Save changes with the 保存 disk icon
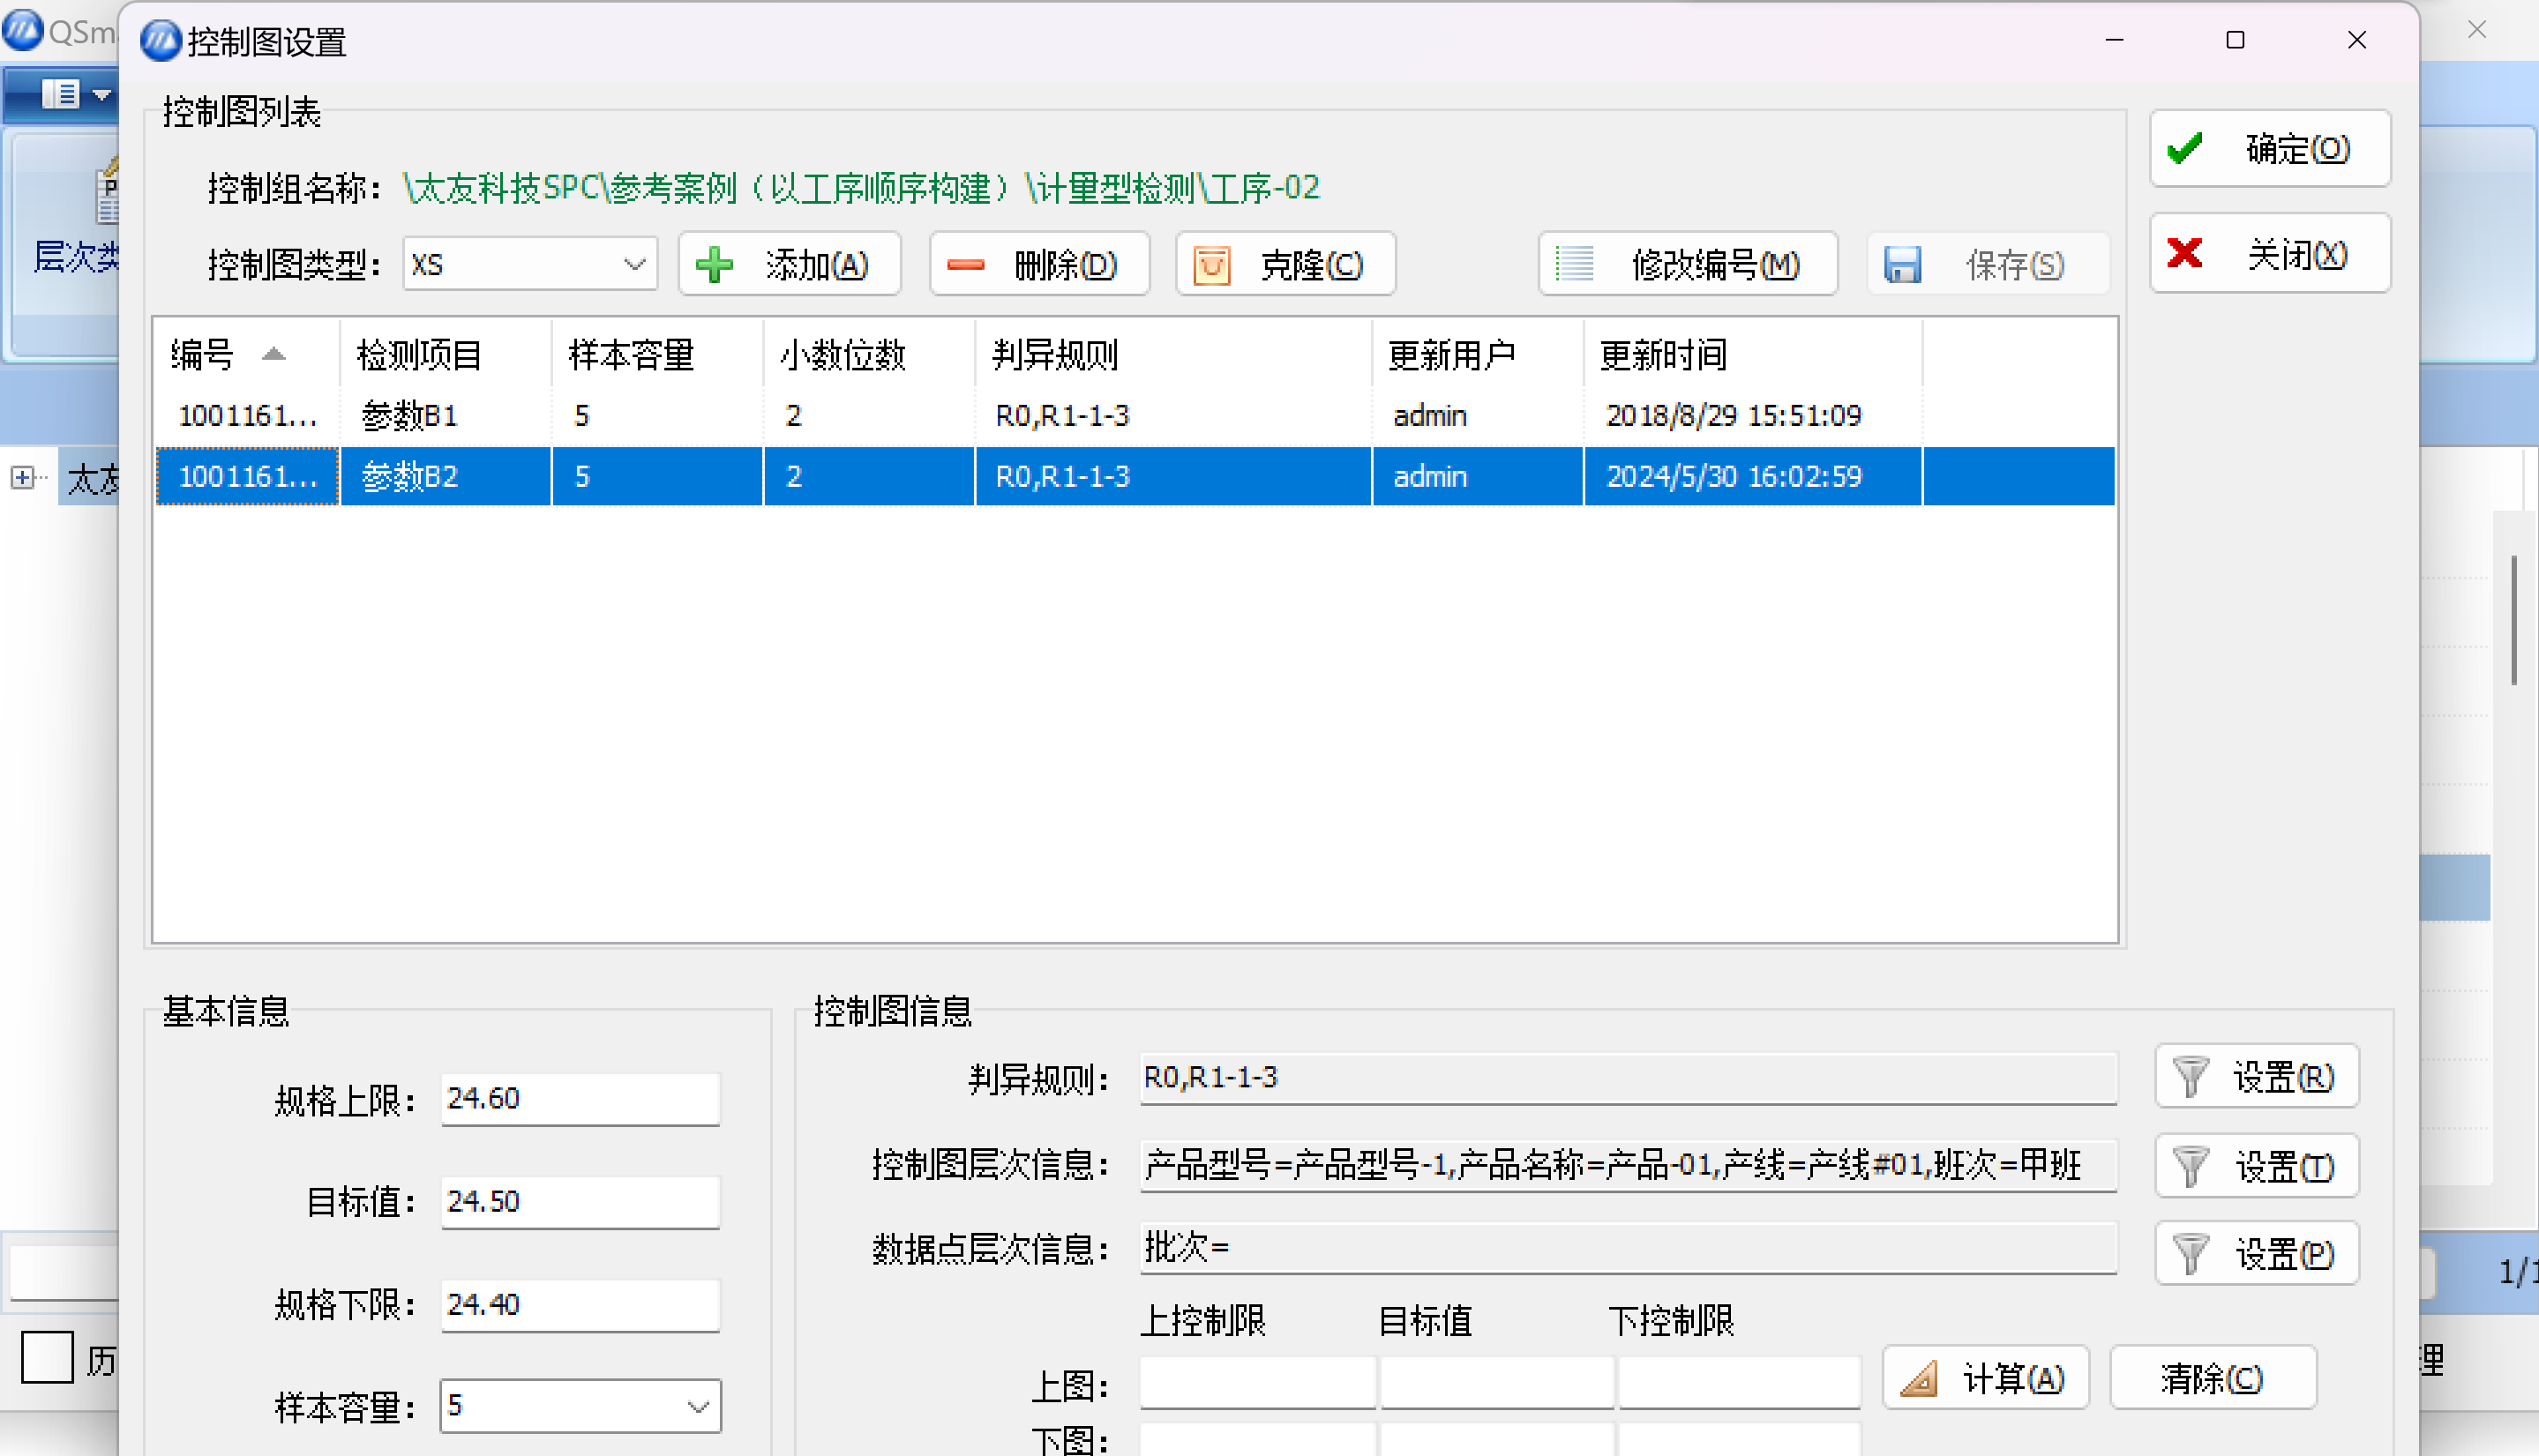Screen dimensions: 2539x1456 pos(1986,263)
